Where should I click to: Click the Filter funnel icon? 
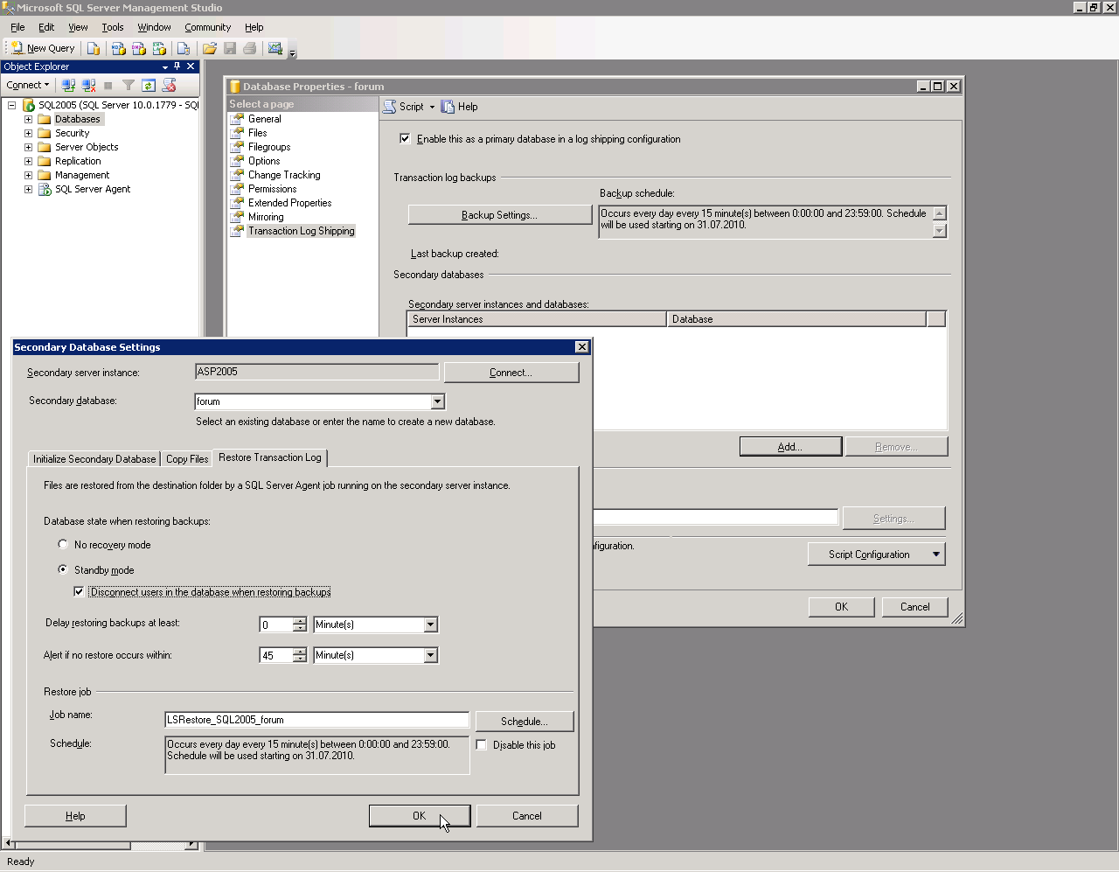tap(129, 85)
